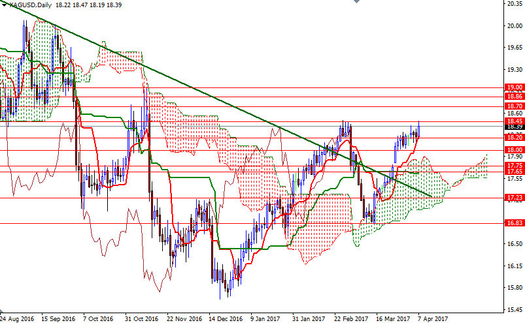Click the 9 Jan 2017 date label
The image size is (525, 323).
click(x=265, y=319)
